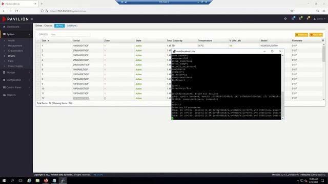Open Internet Explorer from the taskbar
The width and height of the screenshot is (328, 184).
pos(29,180)
